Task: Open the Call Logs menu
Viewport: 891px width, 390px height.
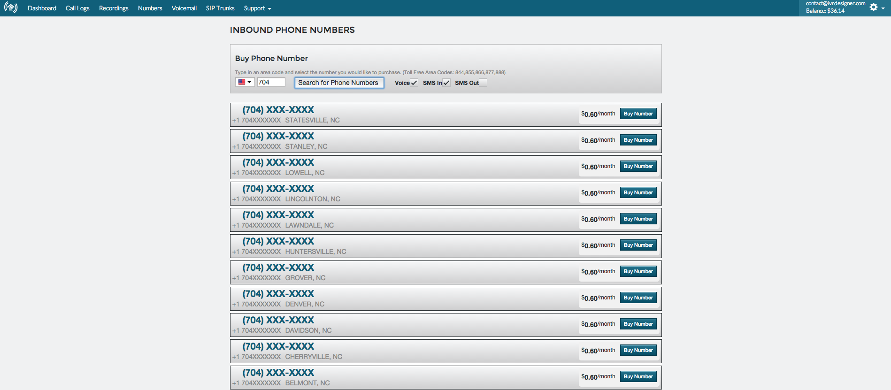Action: (77, 8)
